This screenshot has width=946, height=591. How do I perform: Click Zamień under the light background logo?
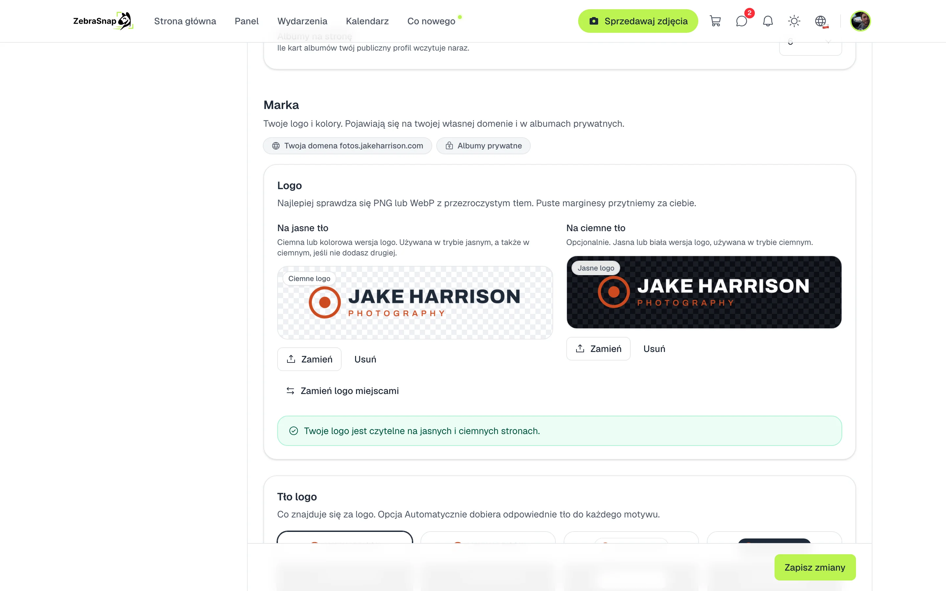(x=309, y=359)
